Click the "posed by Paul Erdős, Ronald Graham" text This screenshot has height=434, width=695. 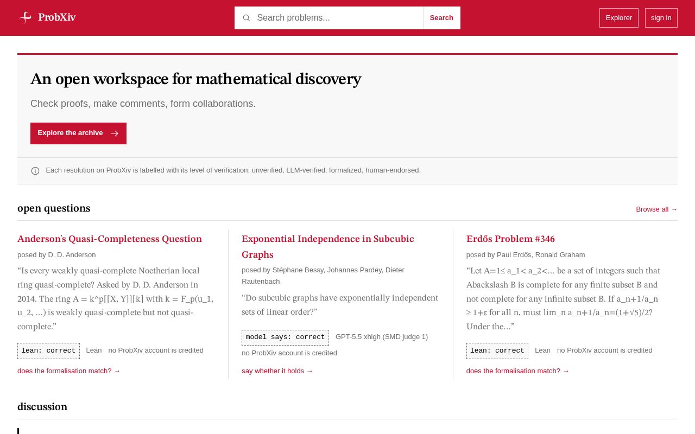click(526, 255)
